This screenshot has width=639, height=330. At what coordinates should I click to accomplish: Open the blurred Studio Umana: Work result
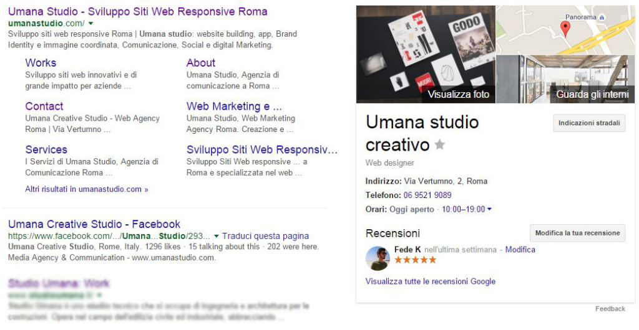tap(59, 283)
